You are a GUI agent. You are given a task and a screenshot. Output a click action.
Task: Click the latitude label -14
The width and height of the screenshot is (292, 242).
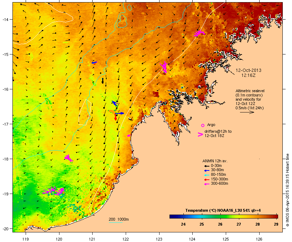point(5,19)
